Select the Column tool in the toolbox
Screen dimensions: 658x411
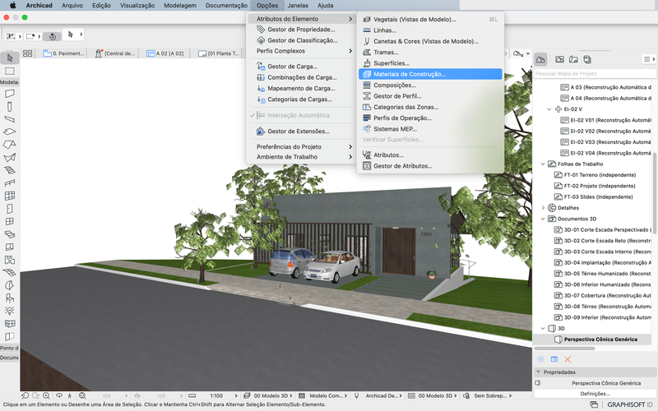coord(10,107)
